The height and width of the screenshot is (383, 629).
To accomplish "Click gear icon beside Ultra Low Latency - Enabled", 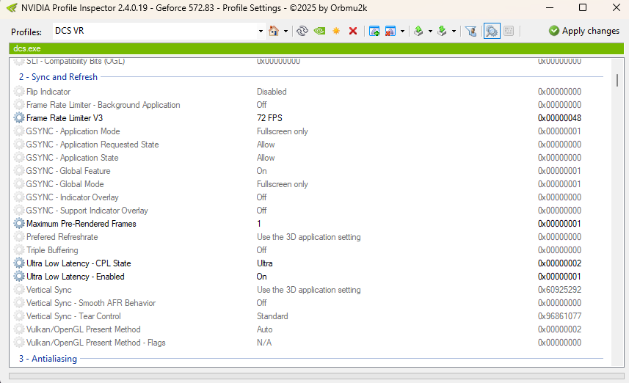I will coord(19,277).
